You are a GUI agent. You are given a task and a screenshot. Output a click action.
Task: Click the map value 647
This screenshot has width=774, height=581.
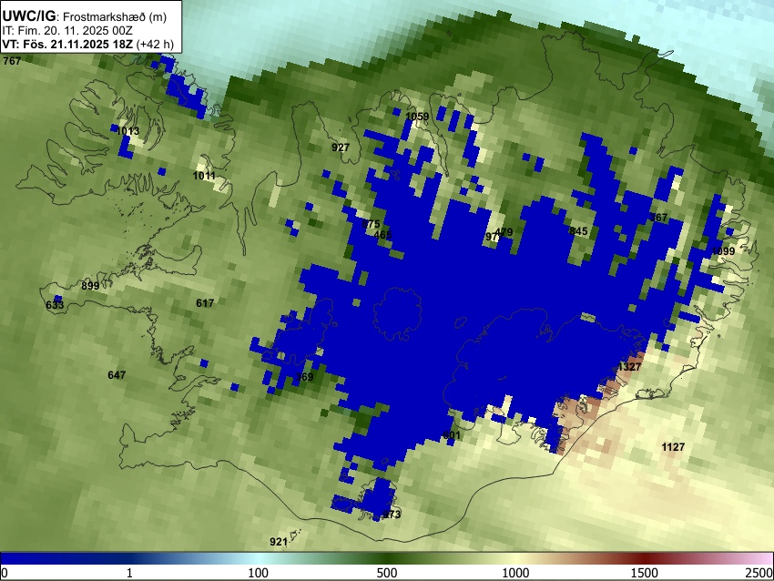117,375
